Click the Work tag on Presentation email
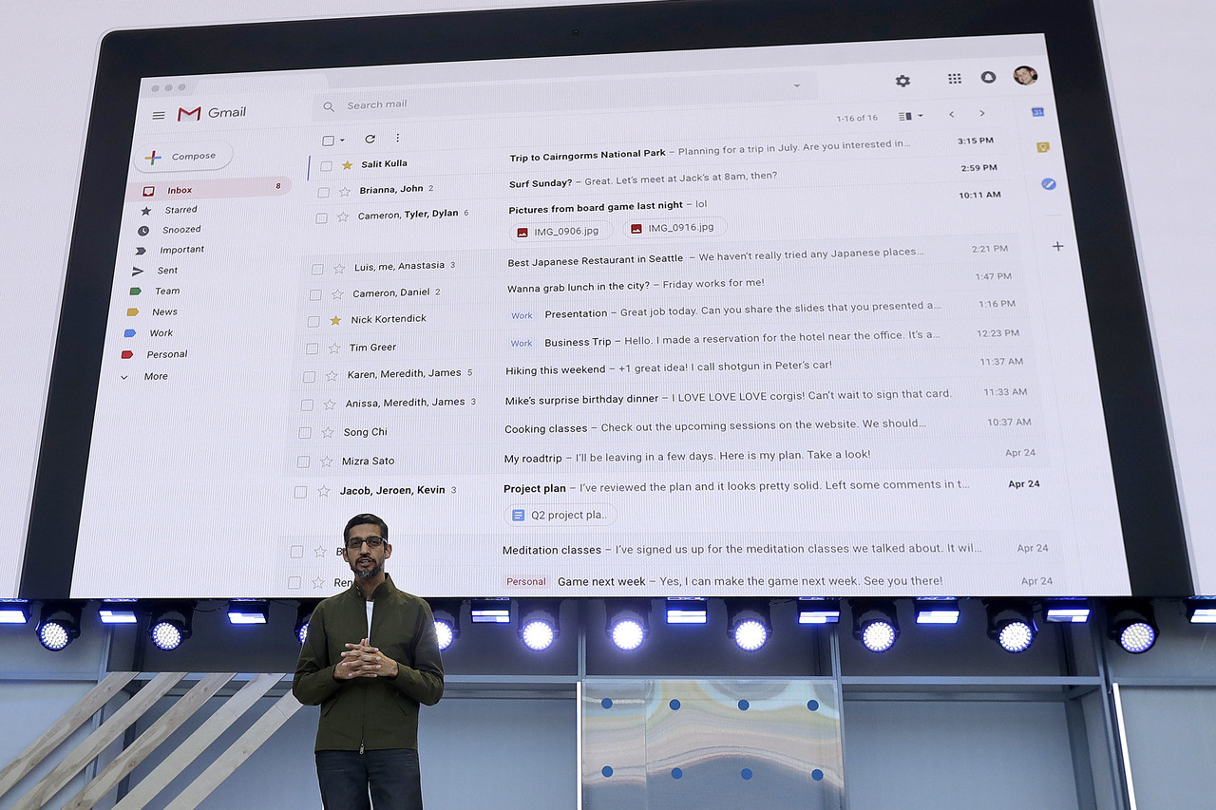1216x810 pixels. click(x=522, y=315)
